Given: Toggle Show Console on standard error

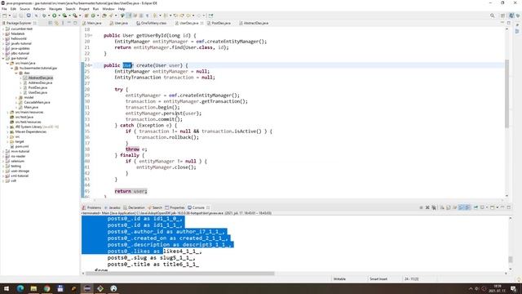Looking at the screenshot, I should [467, 207].
